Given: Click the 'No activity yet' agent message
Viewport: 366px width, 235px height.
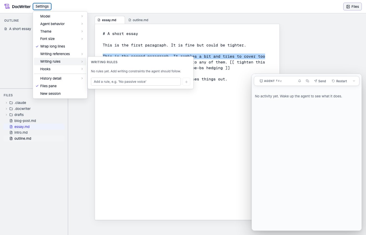Looking at the screenshot, I should (298, 96).
